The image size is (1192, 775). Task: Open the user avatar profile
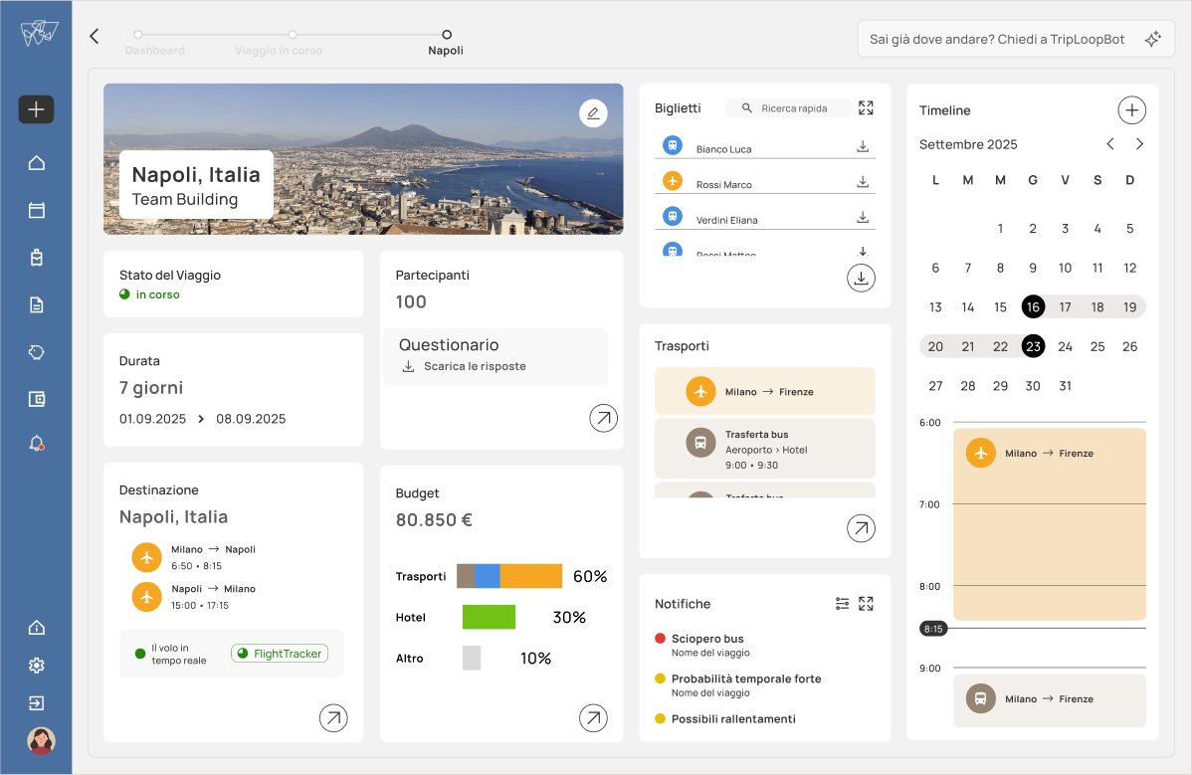(41, 740)
